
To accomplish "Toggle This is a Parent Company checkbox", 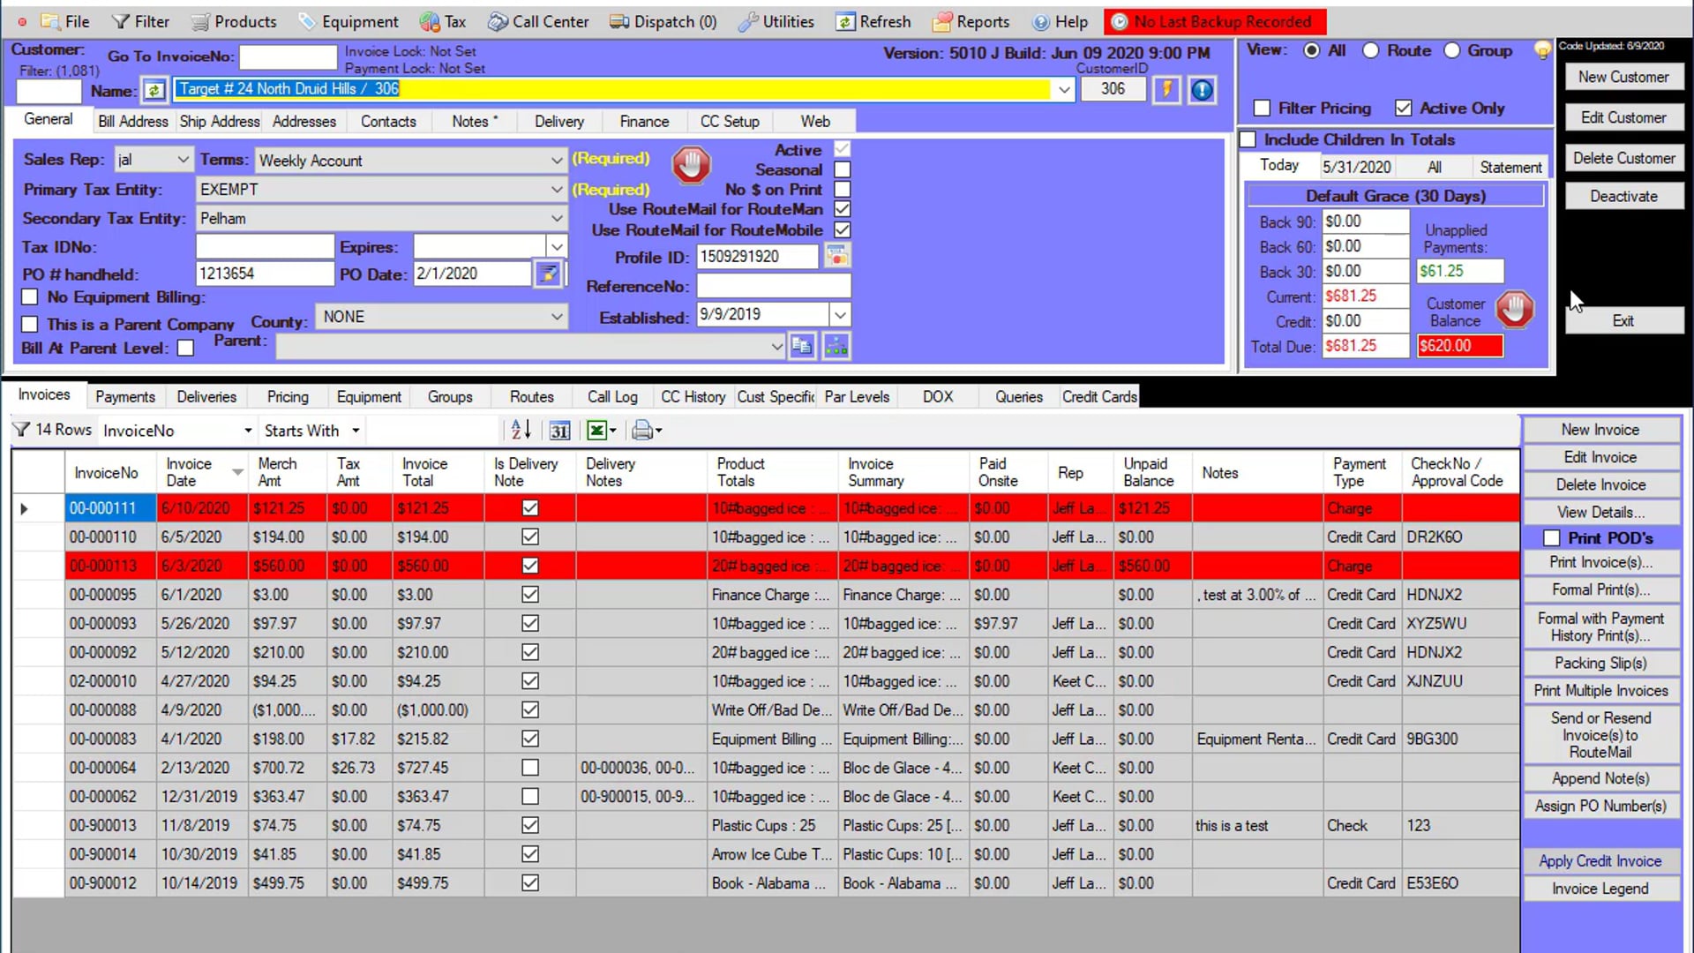I will coord(30,324).
